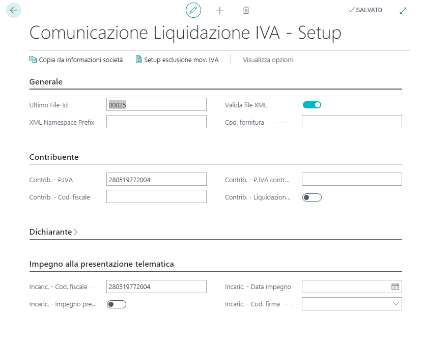Open the Incaric. - Cod. firma dropdown

click(352, 304)
